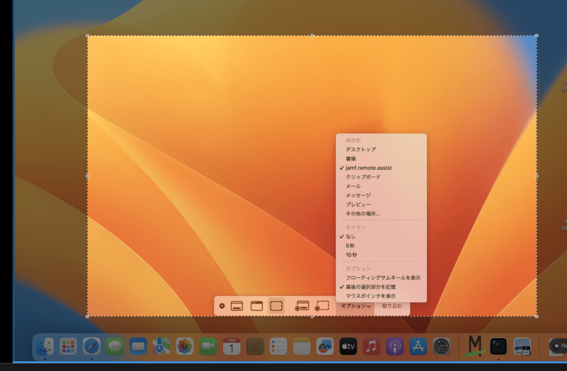Choose メッセージ in the options menu
Image resolution: width=567 pixels, height=371 pixels.
pyautogui.click(x=358, y=195)
